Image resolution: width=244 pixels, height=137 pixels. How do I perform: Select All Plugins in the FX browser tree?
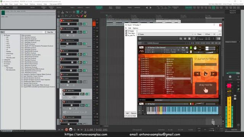pyautogui.click(x=7, y=35)
